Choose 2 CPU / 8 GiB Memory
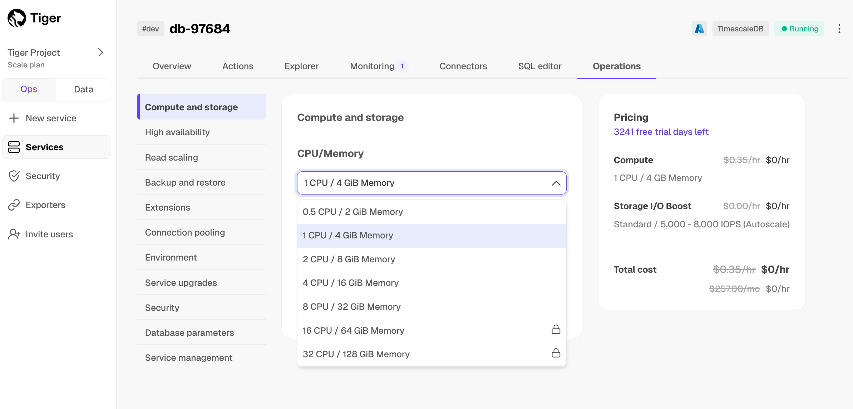The width and height of the screenshot is (853, 409). 349,259
